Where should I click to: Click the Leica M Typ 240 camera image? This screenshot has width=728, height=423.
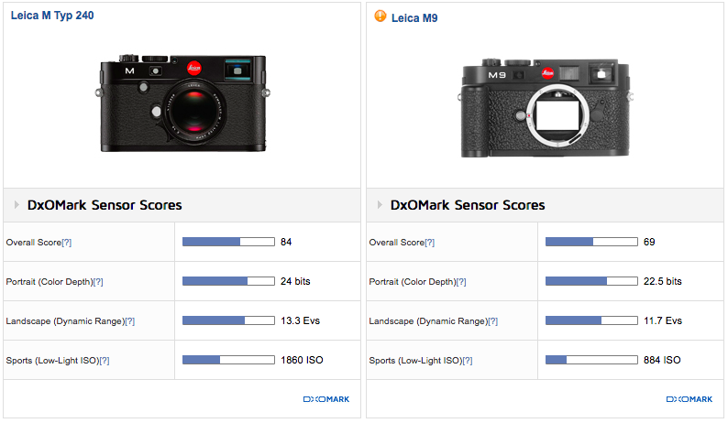coord(183,103)
